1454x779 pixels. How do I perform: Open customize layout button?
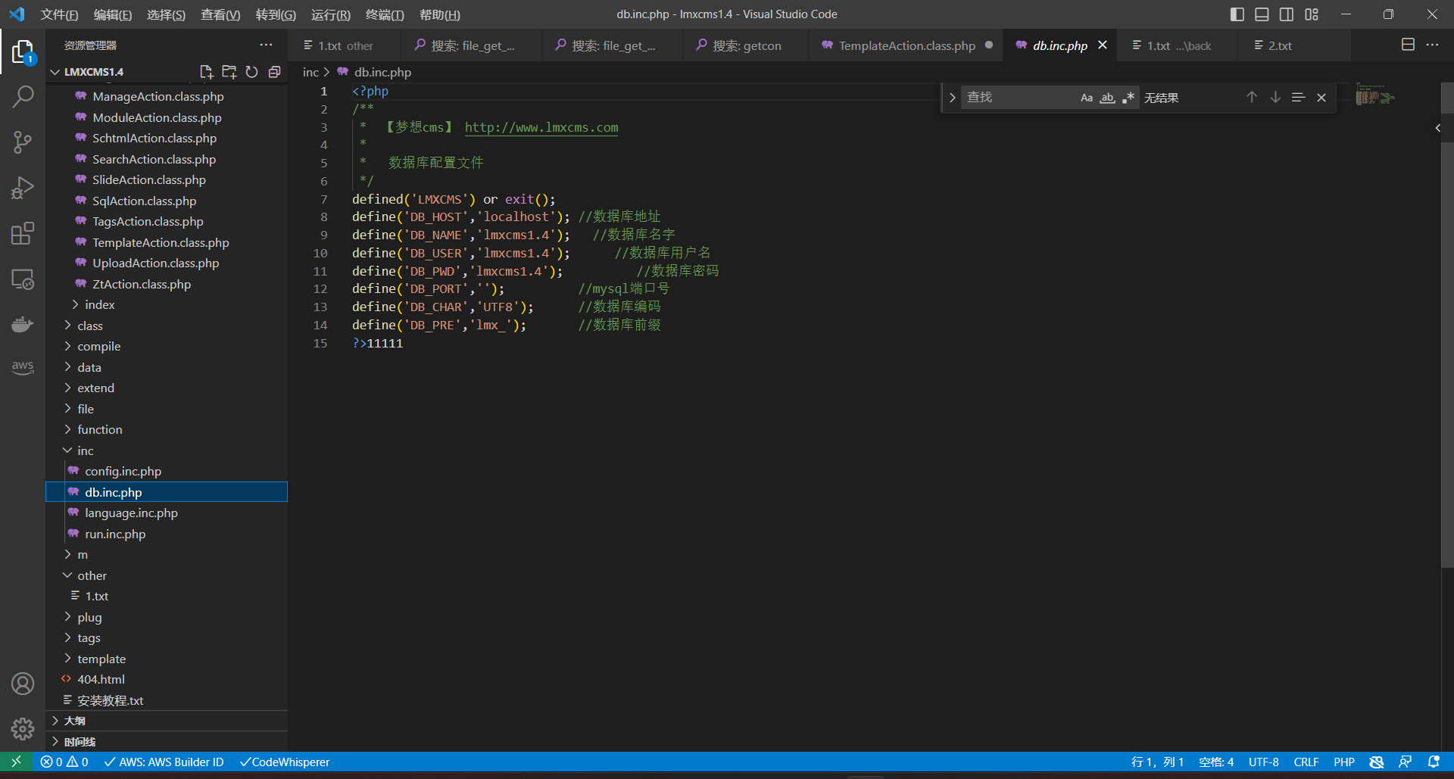[x=1312, y=14]
